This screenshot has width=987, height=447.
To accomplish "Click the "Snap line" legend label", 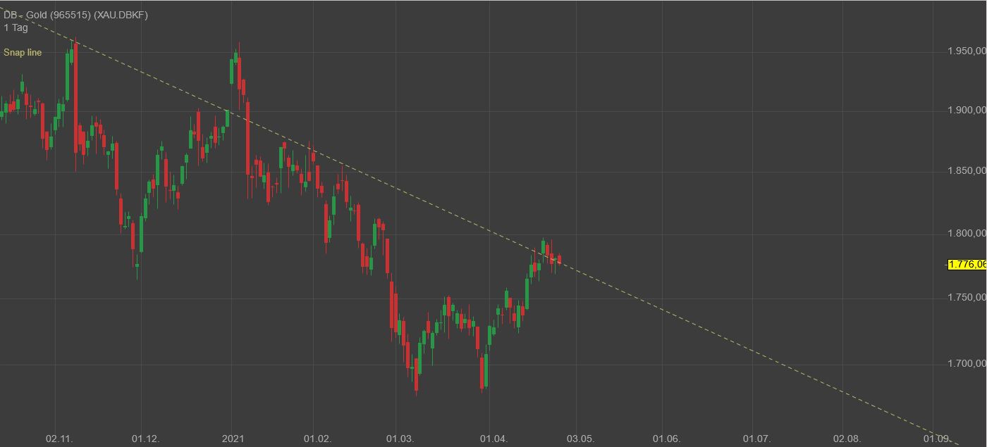I will point(23,53).
